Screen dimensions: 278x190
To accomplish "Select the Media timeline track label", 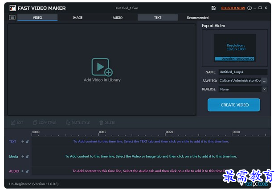I will (13, 156).
